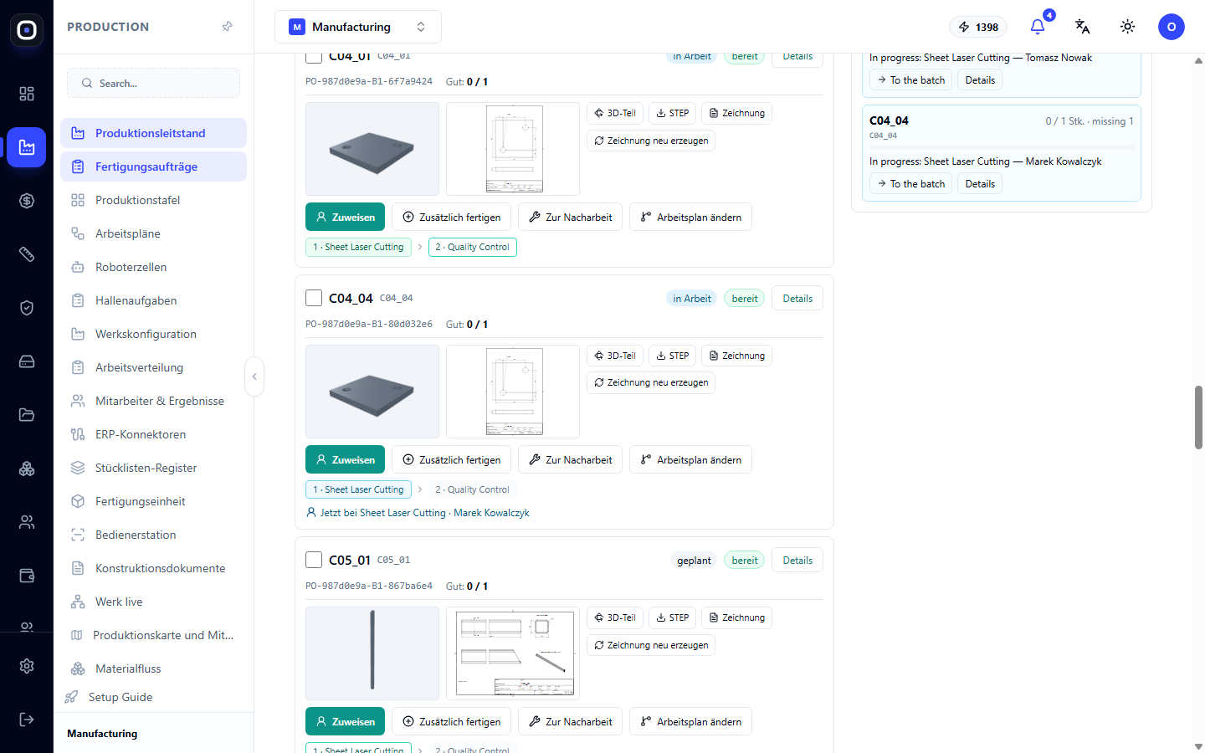Open the users icon in left rail
This screenshot has height=753, width=1205.
tap(27, 522)
